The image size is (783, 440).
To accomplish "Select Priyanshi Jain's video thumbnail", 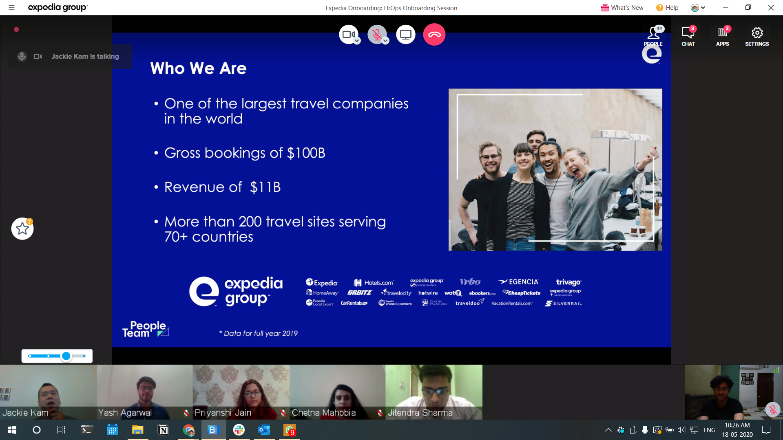I will pos(241,392).
